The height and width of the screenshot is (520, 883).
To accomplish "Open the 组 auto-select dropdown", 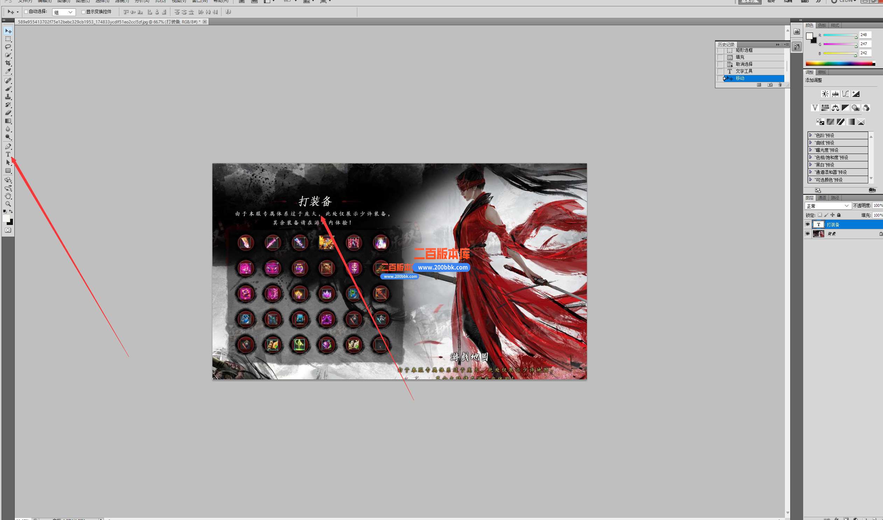I will coord(64,12).
